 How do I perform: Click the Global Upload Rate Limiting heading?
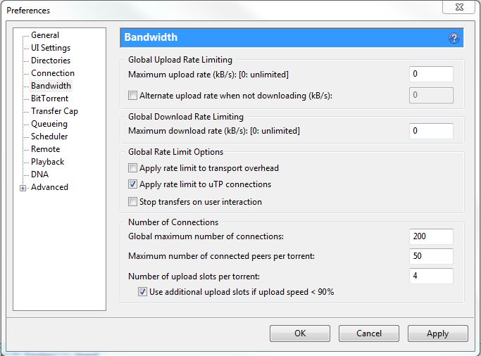click(180, 60)
